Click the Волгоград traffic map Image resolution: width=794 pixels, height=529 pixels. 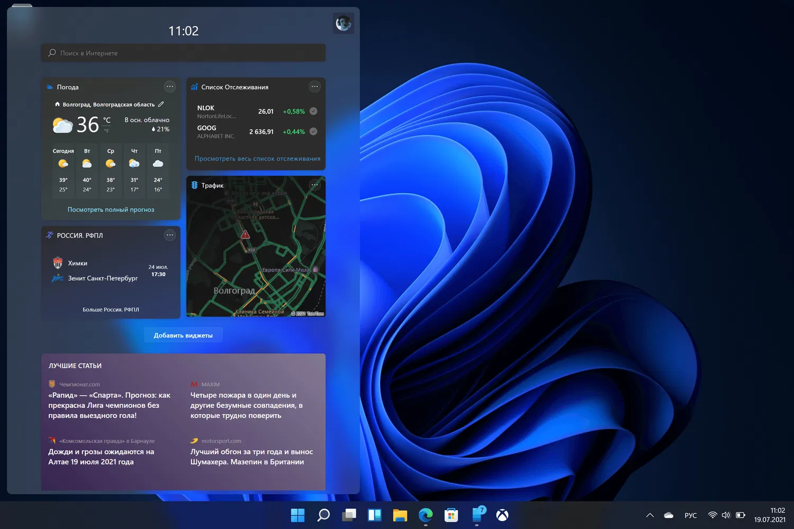coord(256,247)
